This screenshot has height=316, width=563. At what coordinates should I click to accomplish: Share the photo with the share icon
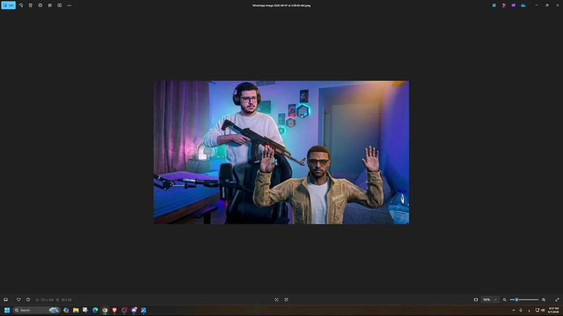click(x=50, y=5)
